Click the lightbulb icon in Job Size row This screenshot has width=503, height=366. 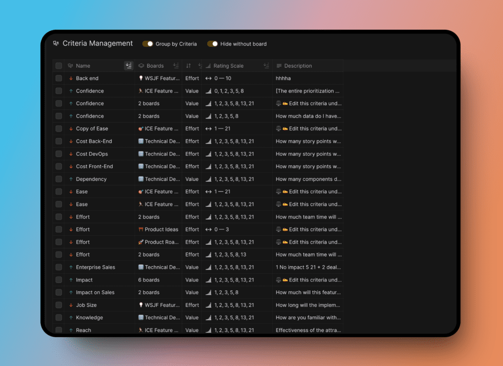point(141,305)
